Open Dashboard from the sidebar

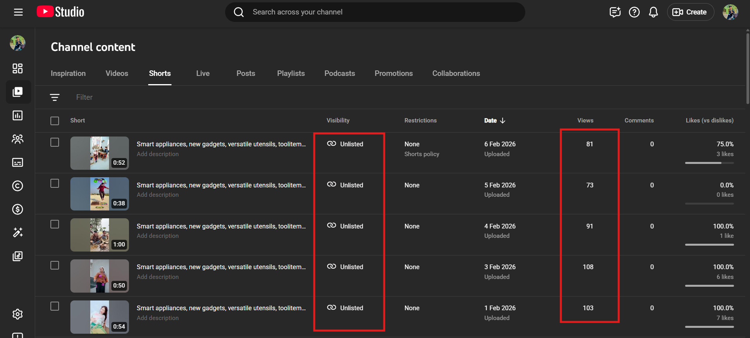coord(18,68)
